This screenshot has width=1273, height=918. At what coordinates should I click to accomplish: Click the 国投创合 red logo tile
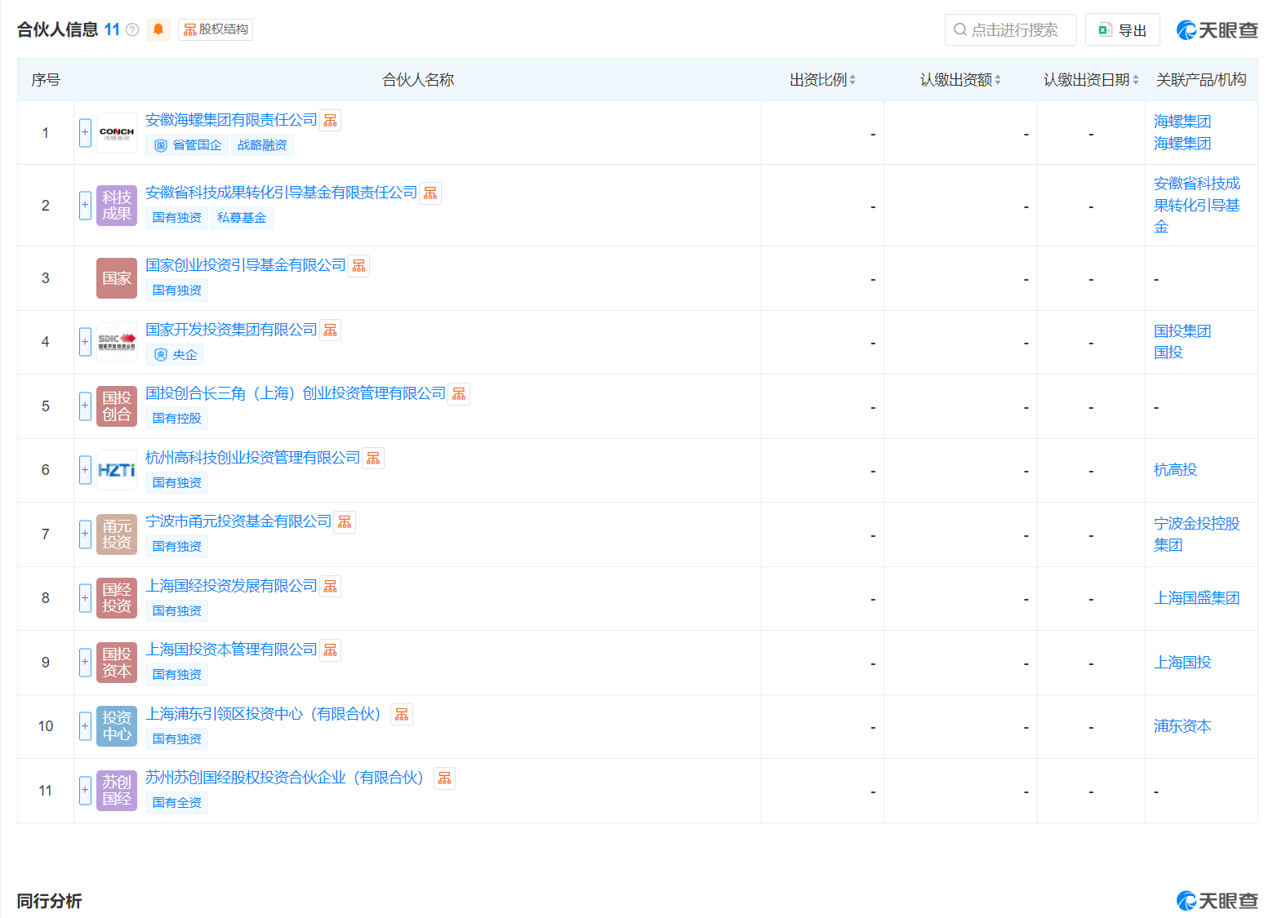[117, 406]
